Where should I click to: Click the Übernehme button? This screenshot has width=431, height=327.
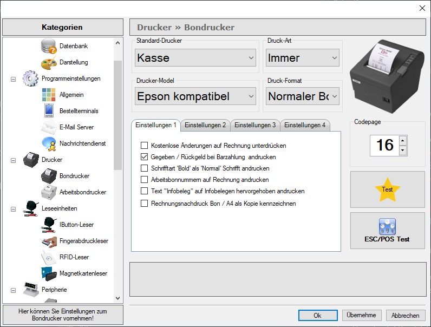tap(362, 316)
